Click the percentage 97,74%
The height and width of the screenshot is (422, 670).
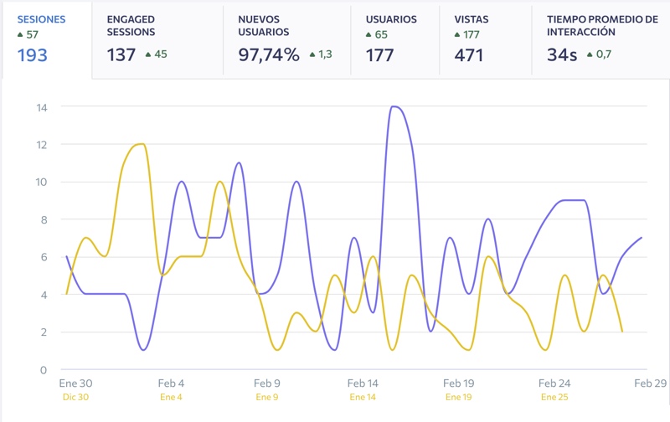tap(269, 54)
